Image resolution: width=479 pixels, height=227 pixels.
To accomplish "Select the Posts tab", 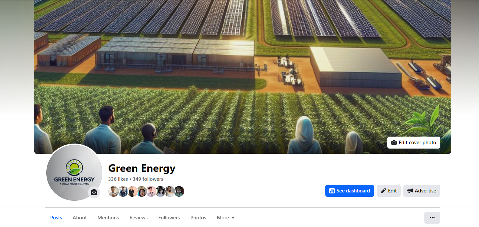I will coord(56,218).
